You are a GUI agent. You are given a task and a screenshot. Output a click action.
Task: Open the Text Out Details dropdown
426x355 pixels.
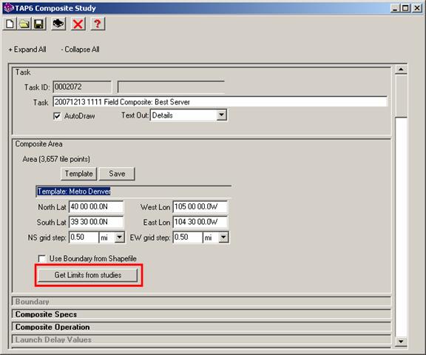[x=221, y=115]
